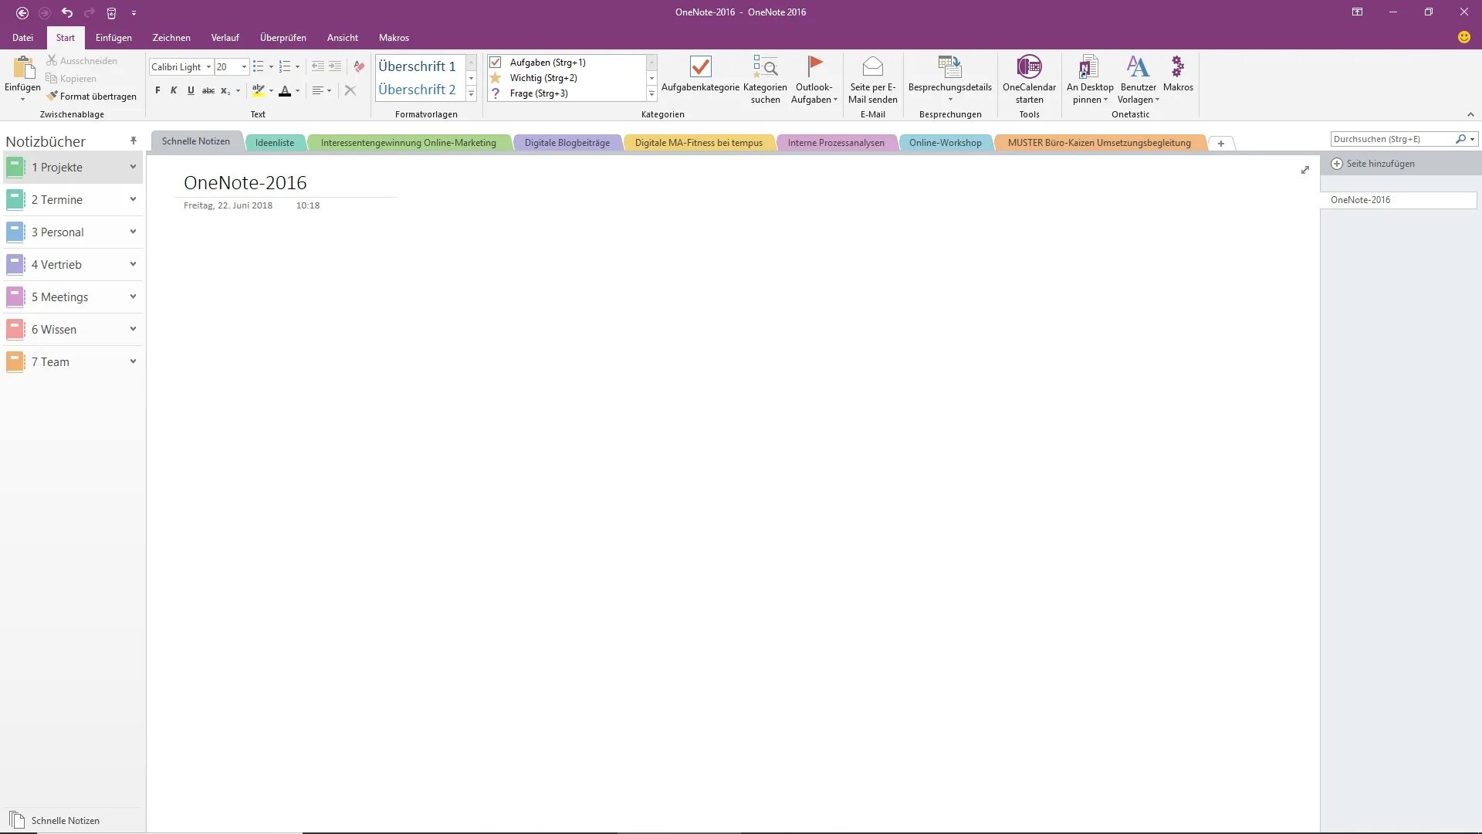Screen dimensions: 1482x834
Task: Open the font color dropdown arrow
Action: 298,91
